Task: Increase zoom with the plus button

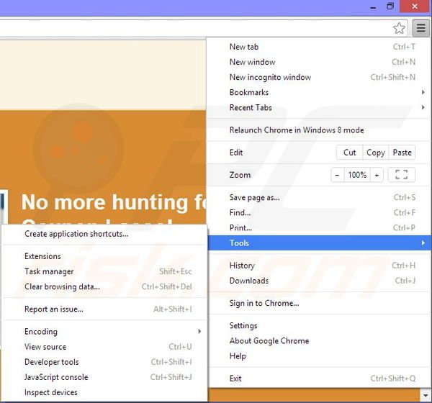Action: point(377,175)
